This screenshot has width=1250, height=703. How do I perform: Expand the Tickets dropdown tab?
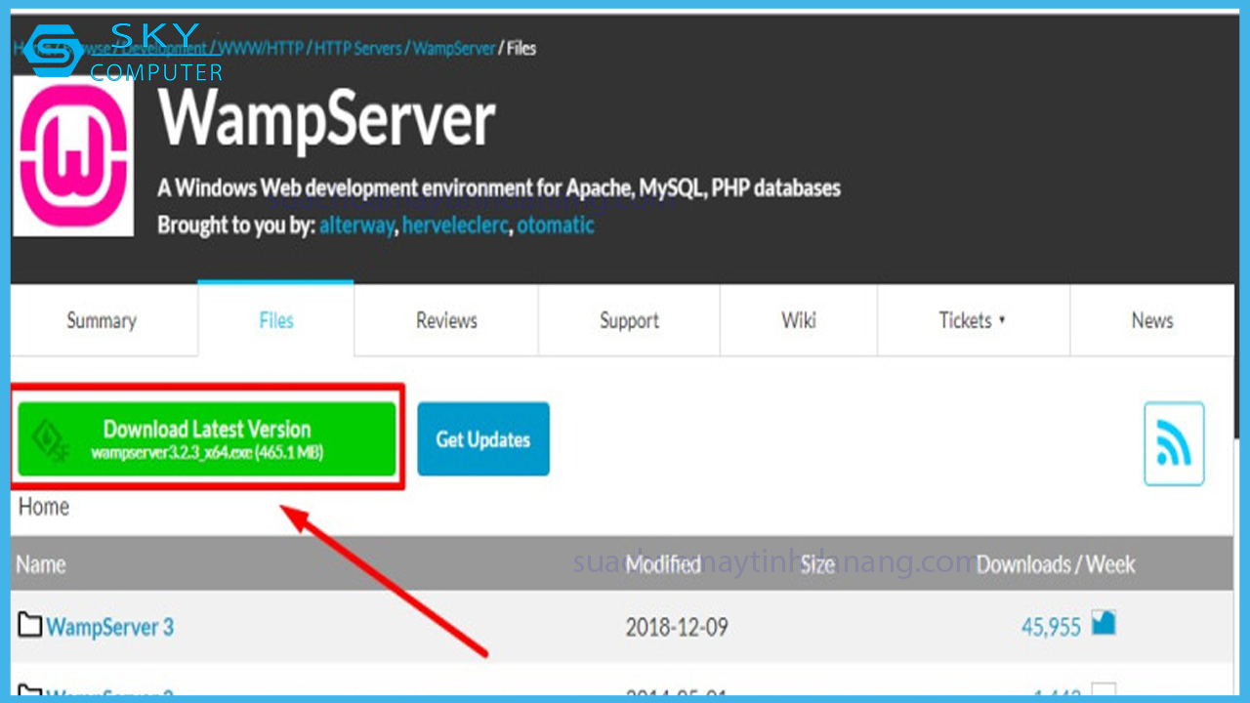(x=974, y=320)
